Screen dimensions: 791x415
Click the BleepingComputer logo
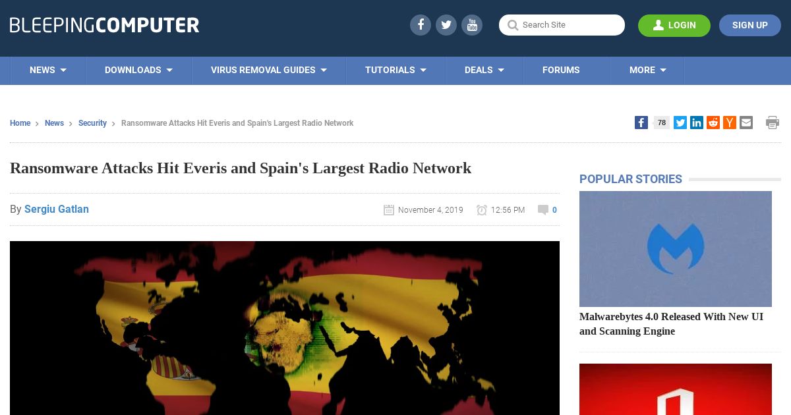coord(104,25)
